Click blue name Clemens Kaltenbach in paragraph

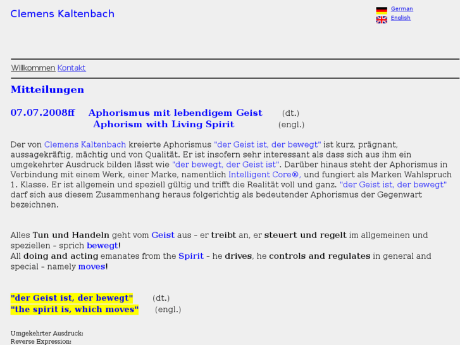(x=85, y=145)
